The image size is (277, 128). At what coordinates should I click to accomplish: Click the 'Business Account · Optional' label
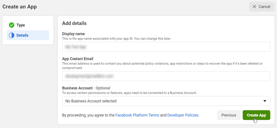click(x=86, y=88)
